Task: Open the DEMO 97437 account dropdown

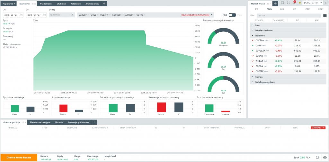Action: point(312,3)
